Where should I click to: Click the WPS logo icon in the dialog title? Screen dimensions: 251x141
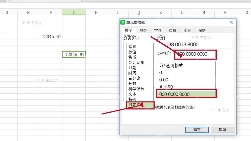pos(123,22)
